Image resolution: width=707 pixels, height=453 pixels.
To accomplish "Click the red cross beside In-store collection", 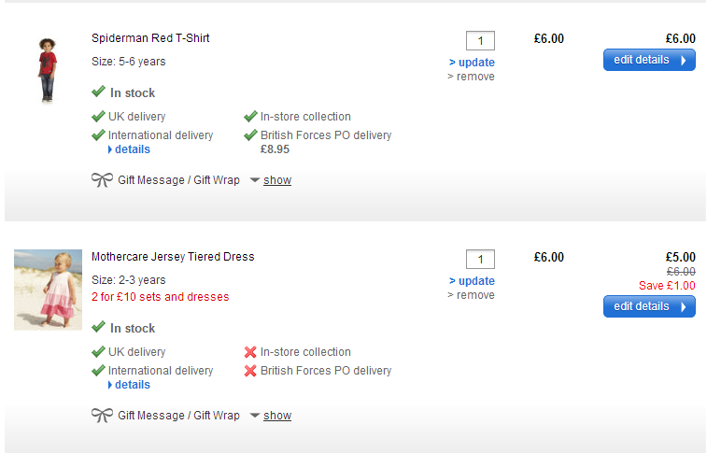I will [250, 352].
